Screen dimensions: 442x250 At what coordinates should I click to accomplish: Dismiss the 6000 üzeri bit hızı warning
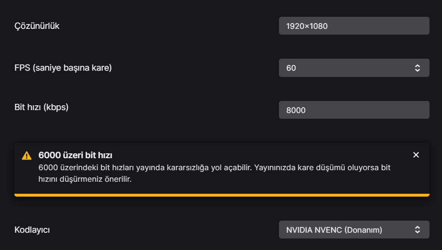(416, 155)
